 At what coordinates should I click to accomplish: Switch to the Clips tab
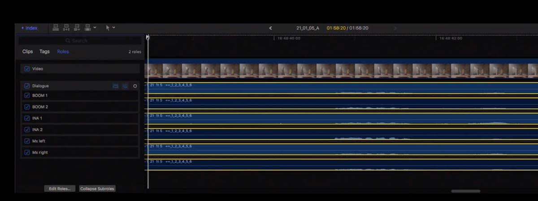(x=28, y=51)
